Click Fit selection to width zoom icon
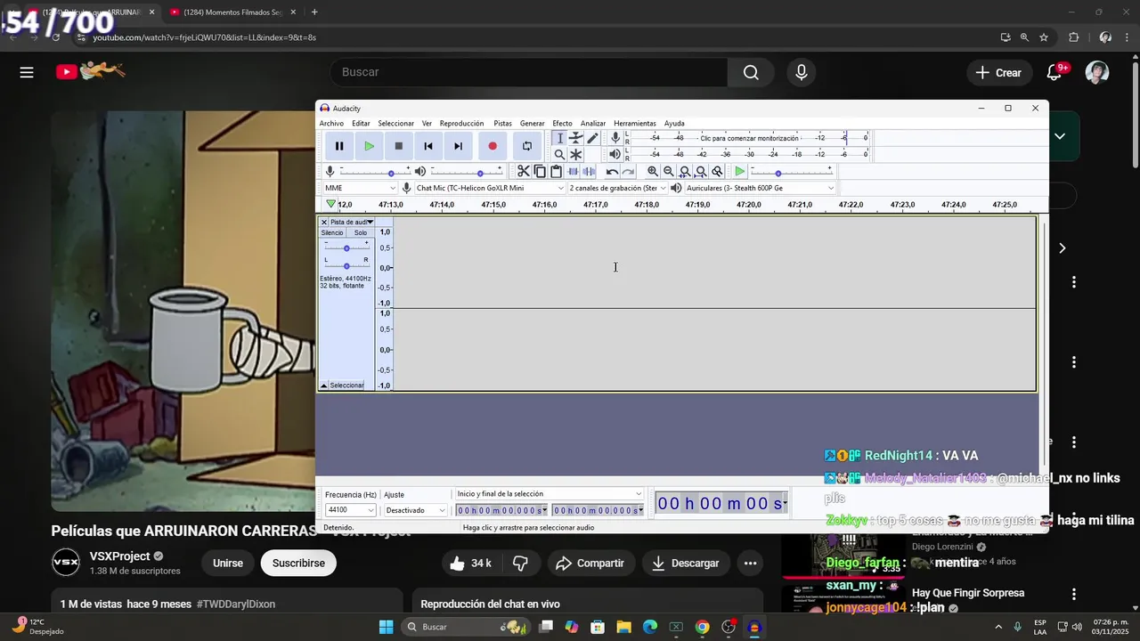The width and height of the screenshot is (1140, 641). click(685, 171)
